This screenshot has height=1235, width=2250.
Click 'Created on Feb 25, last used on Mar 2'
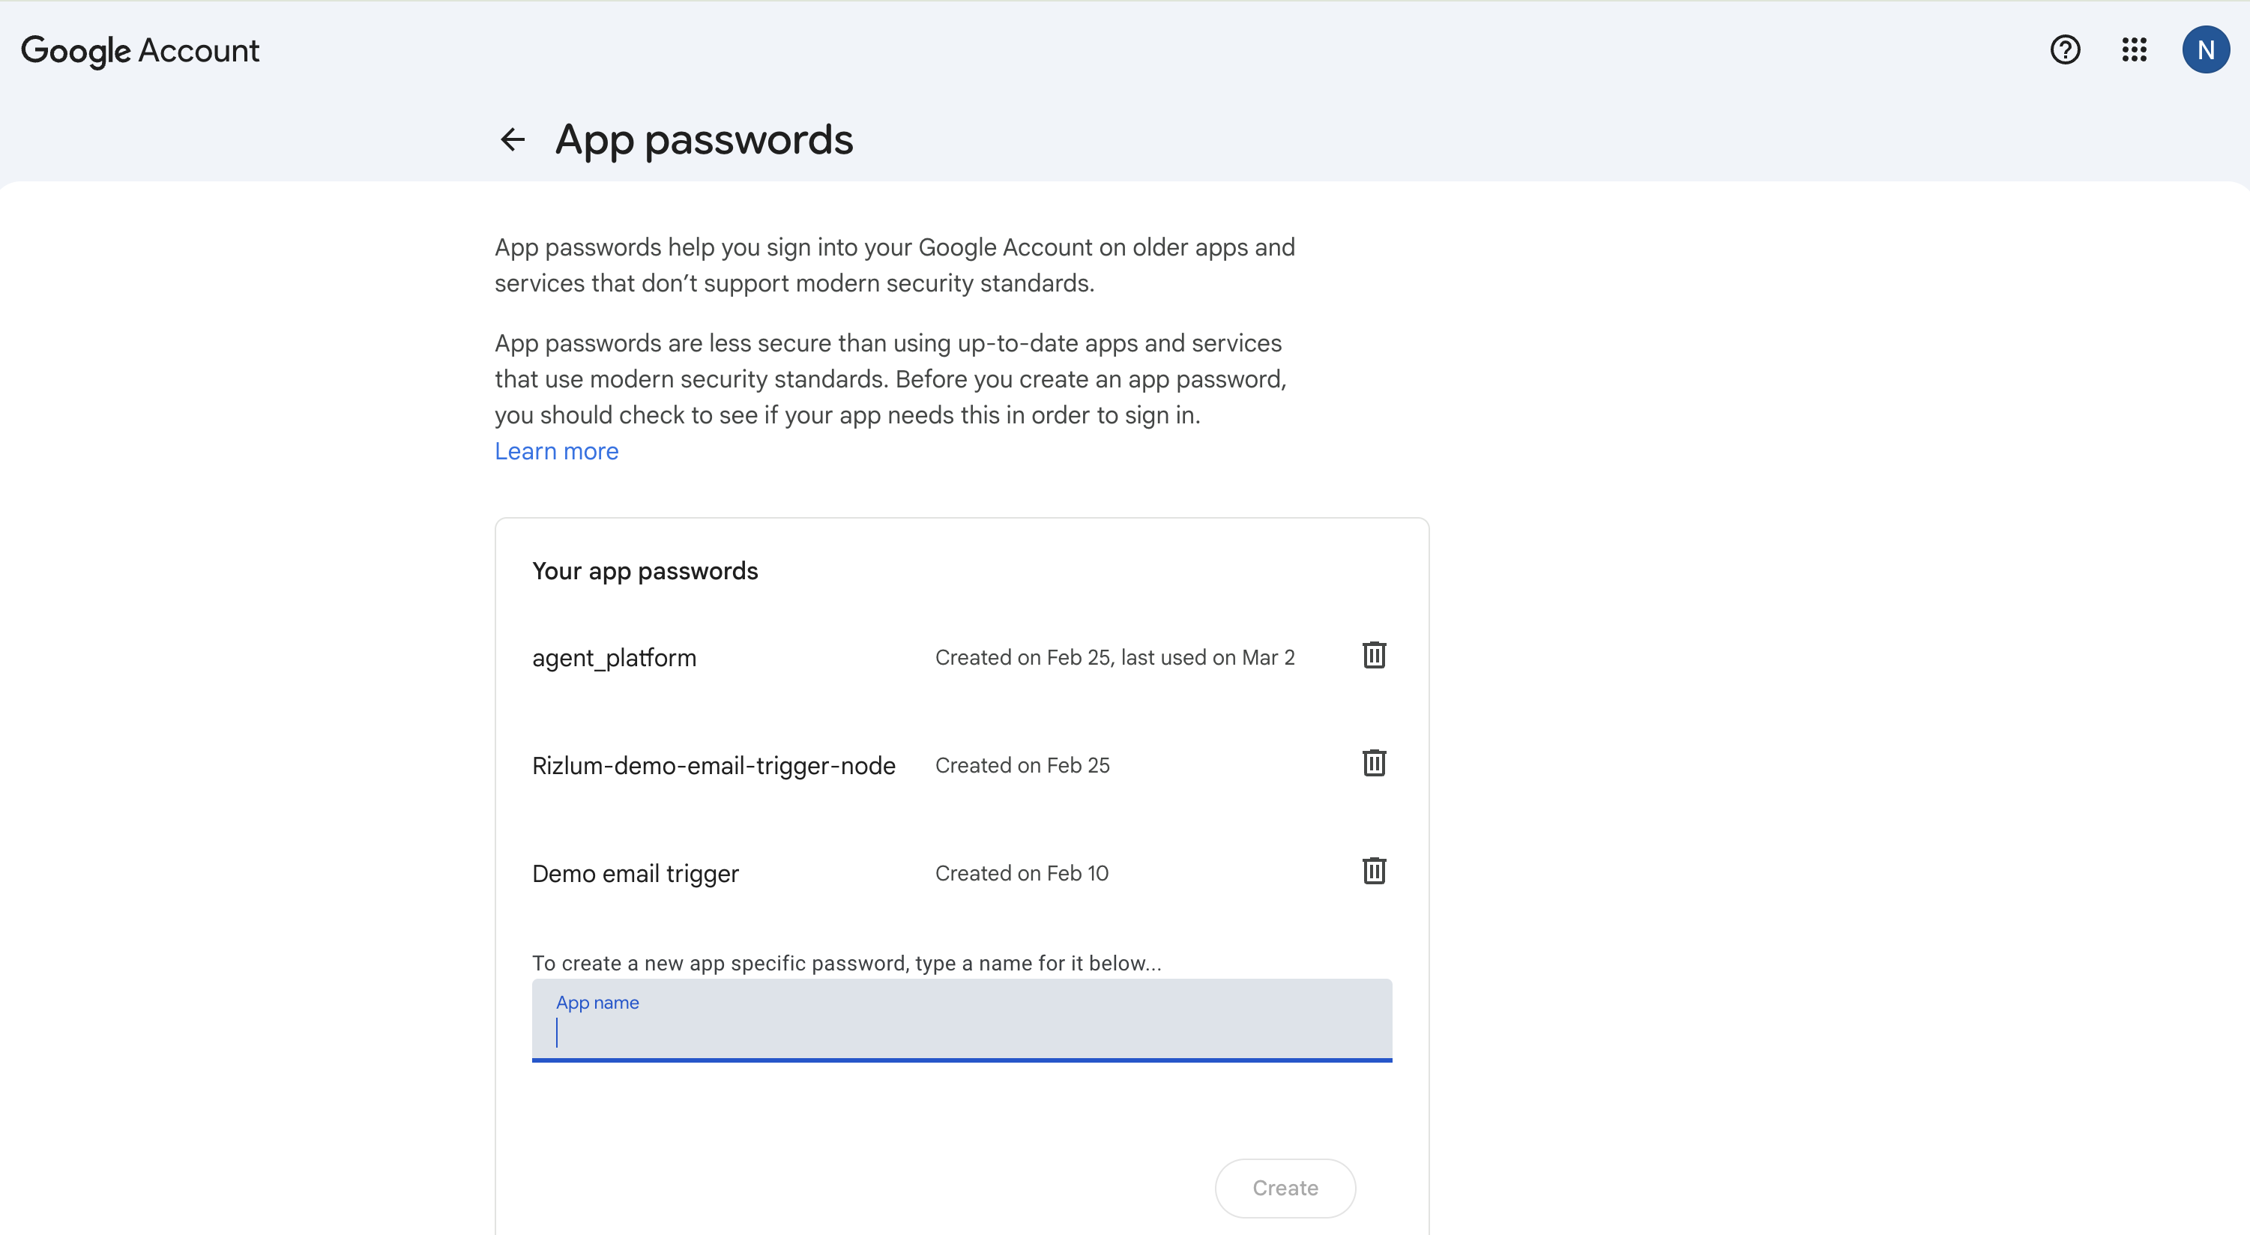[x=1115, y=658]
